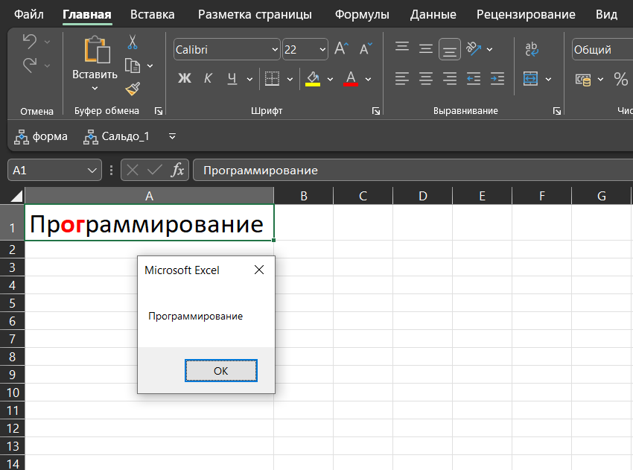Viewport: 633px width, 470px height.
Task: Select row 5 header
Action: tap(12, 303)
